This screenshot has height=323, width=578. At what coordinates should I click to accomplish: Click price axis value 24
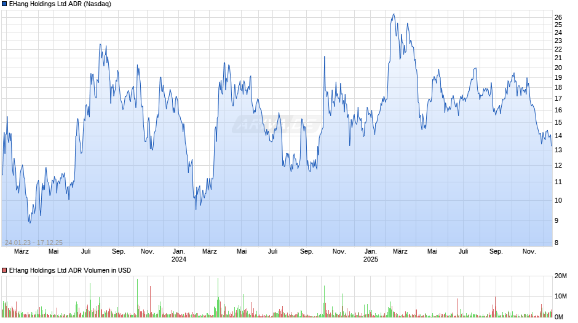click(558, 33)
